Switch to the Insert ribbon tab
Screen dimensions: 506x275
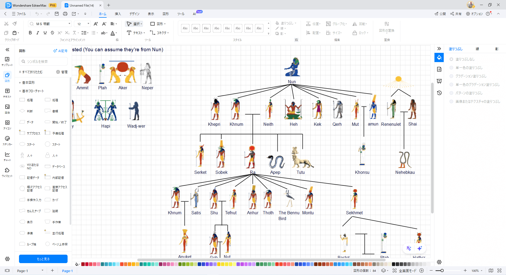coord(118,14)
